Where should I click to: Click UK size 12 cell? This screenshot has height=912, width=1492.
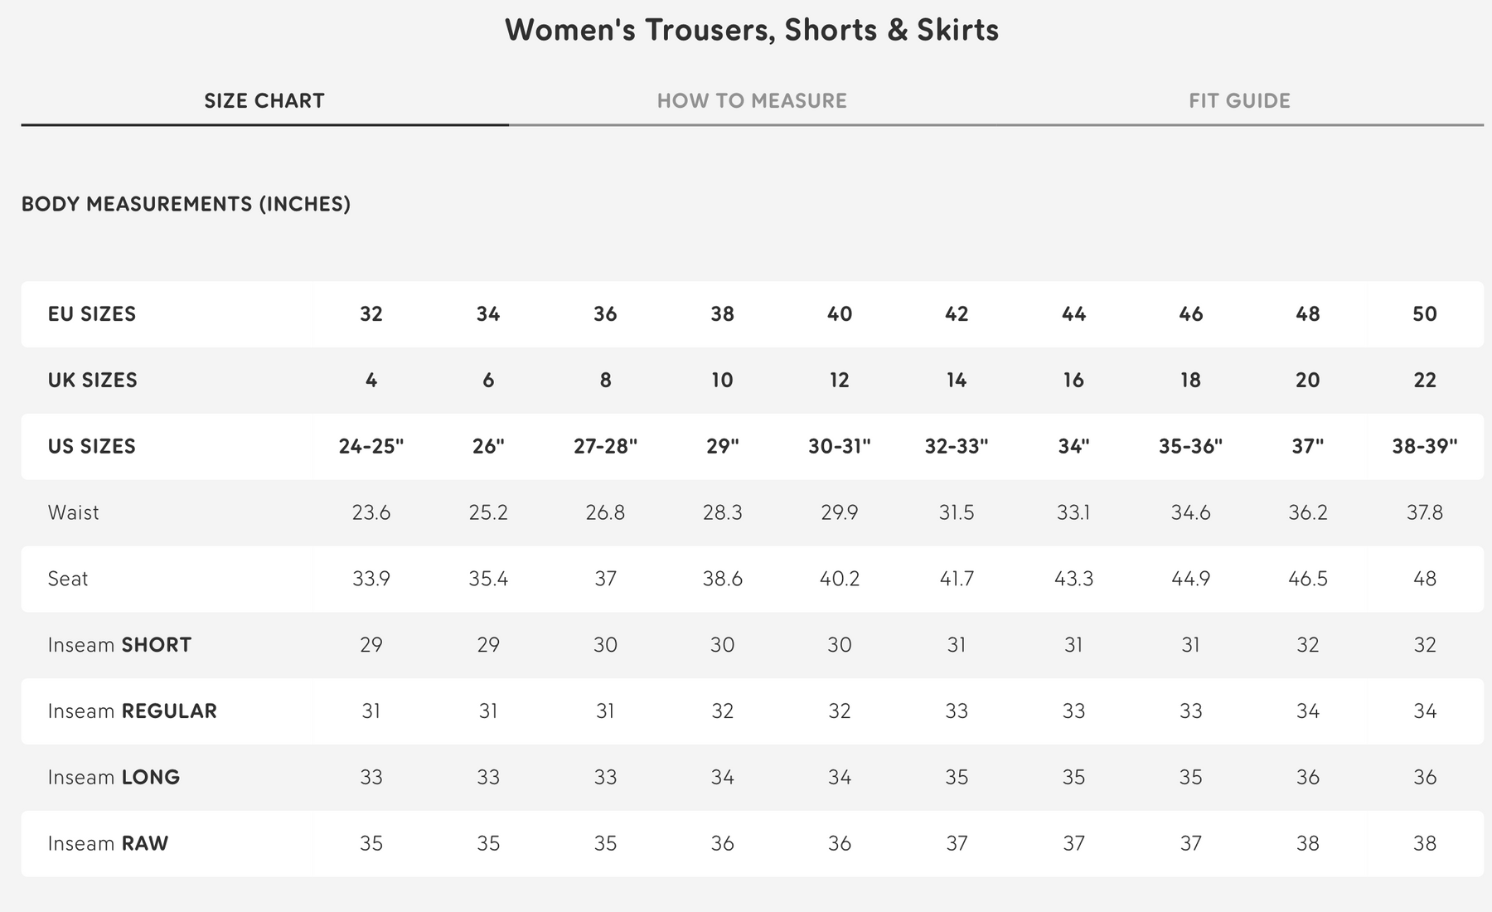pos(839,381)
